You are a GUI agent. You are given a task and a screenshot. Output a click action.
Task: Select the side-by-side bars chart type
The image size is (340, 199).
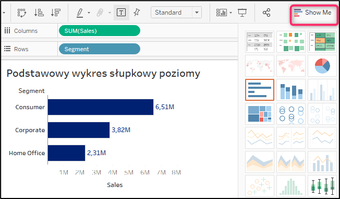(x=322, y=90)
